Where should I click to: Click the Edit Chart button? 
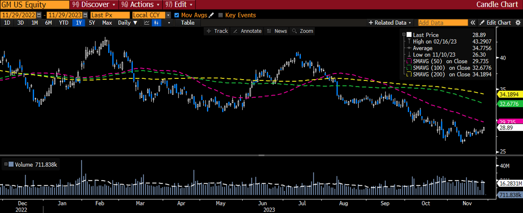pyautogui.click(x=495, y=23)
